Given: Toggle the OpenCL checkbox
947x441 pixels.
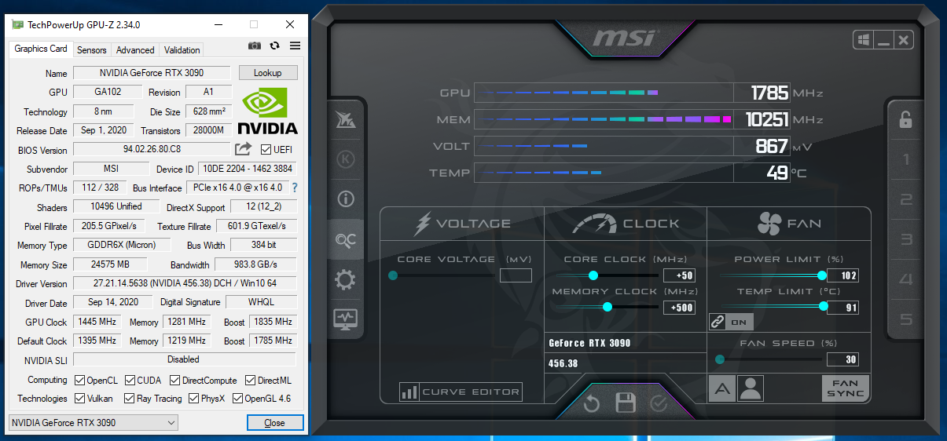Looking at the screenshot, I should [x=79, y=380].
